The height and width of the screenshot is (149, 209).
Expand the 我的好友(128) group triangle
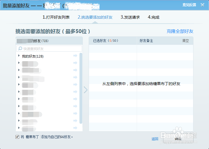click(19, 56)
